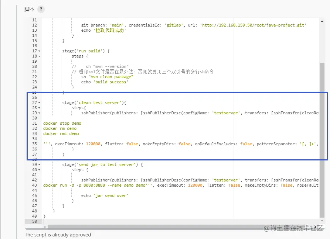Click the git branch 'main' code line
Viewport: 330px width, 239px height.
click(194, 25)
